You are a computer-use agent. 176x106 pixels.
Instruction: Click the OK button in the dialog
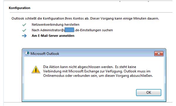tap(149, 93)
